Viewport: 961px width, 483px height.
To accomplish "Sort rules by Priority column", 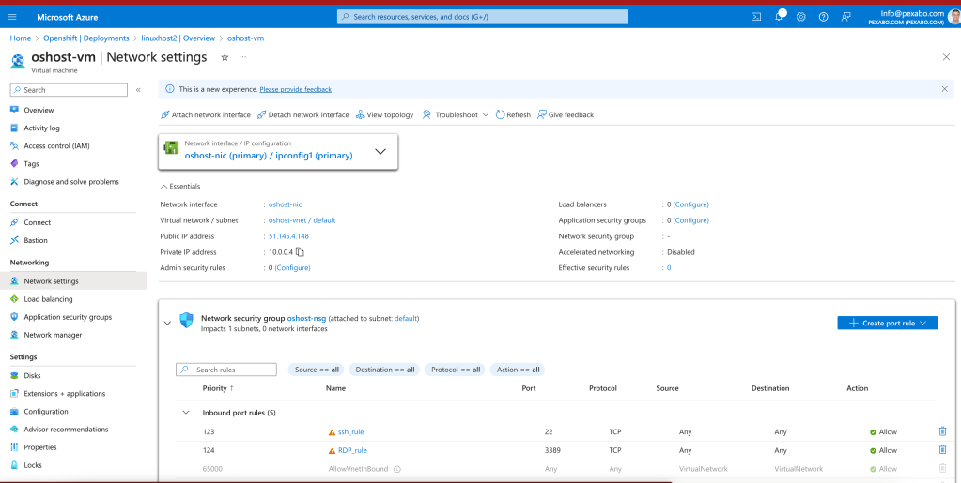I will point(218,388).
